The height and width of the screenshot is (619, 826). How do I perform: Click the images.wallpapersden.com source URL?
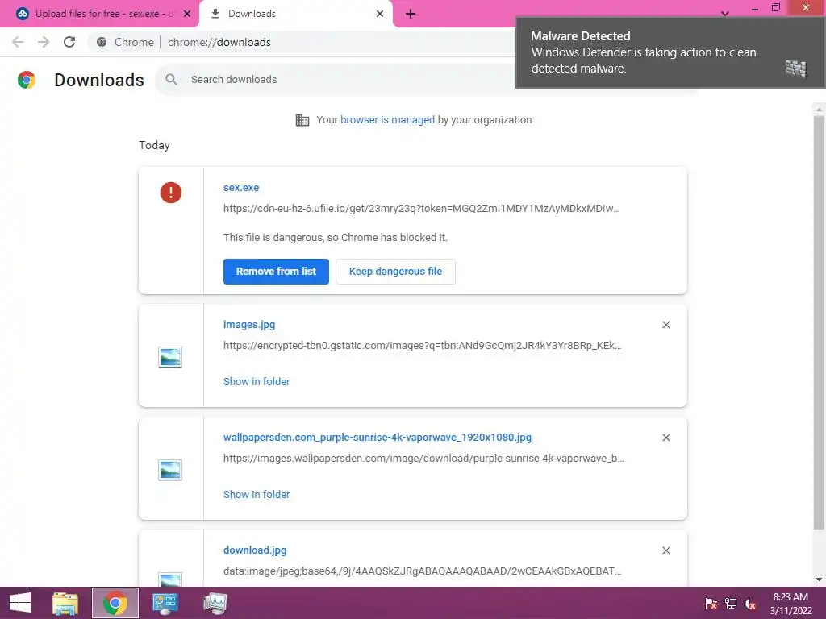(x=423, y=459)
